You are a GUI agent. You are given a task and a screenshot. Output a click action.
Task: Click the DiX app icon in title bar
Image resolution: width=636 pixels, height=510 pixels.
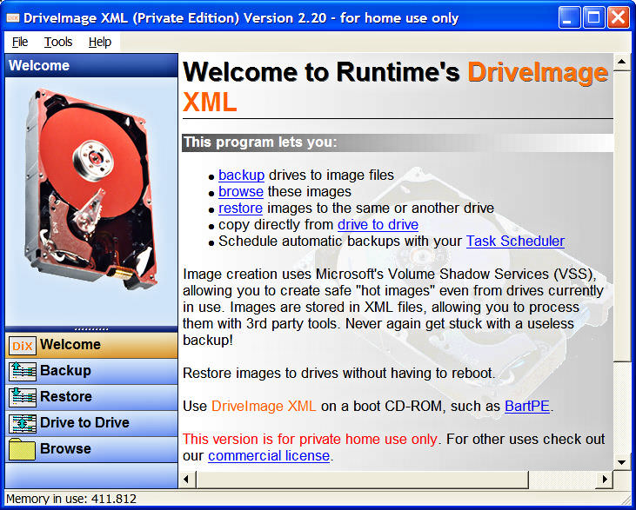(13, 17)
